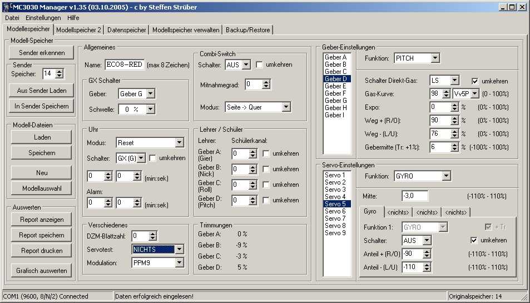Click Report drucken button
The image size is (530, 303).
pyautogui.click(x=42, y=250)
